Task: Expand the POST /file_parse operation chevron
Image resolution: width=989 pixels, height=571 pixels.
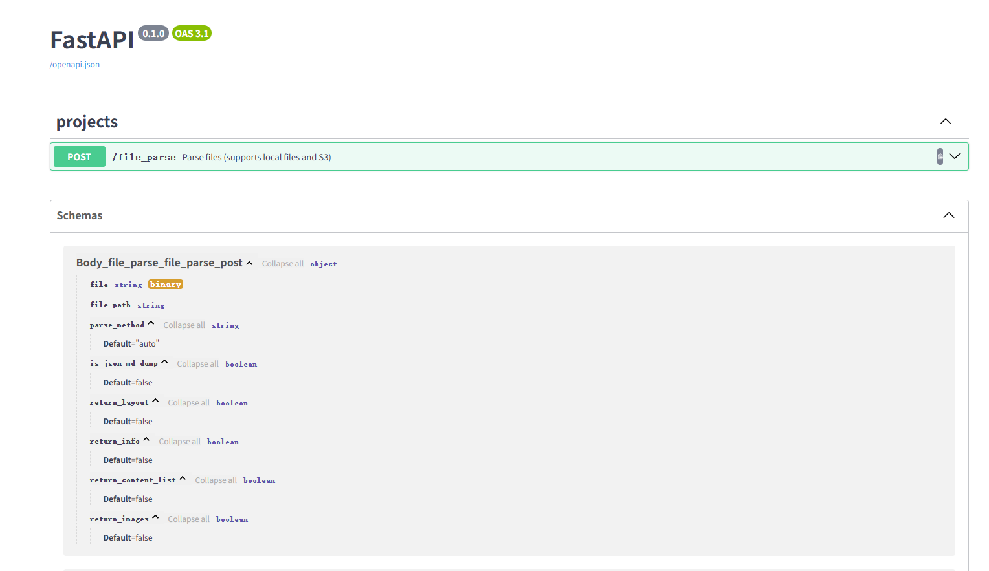Action: 955,156
